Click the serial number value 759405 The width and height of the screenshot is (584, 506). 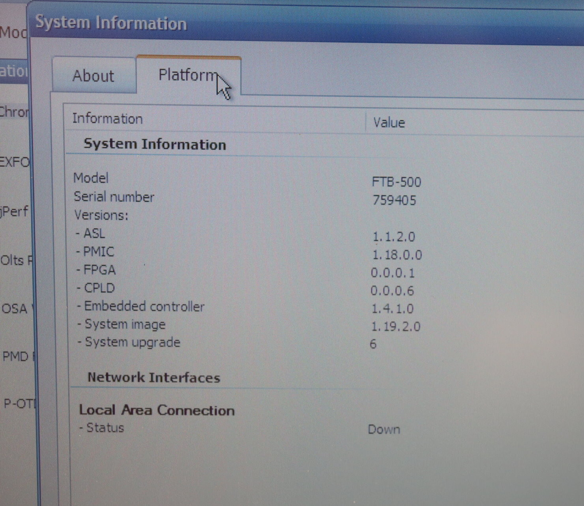[x=394, y=200]
